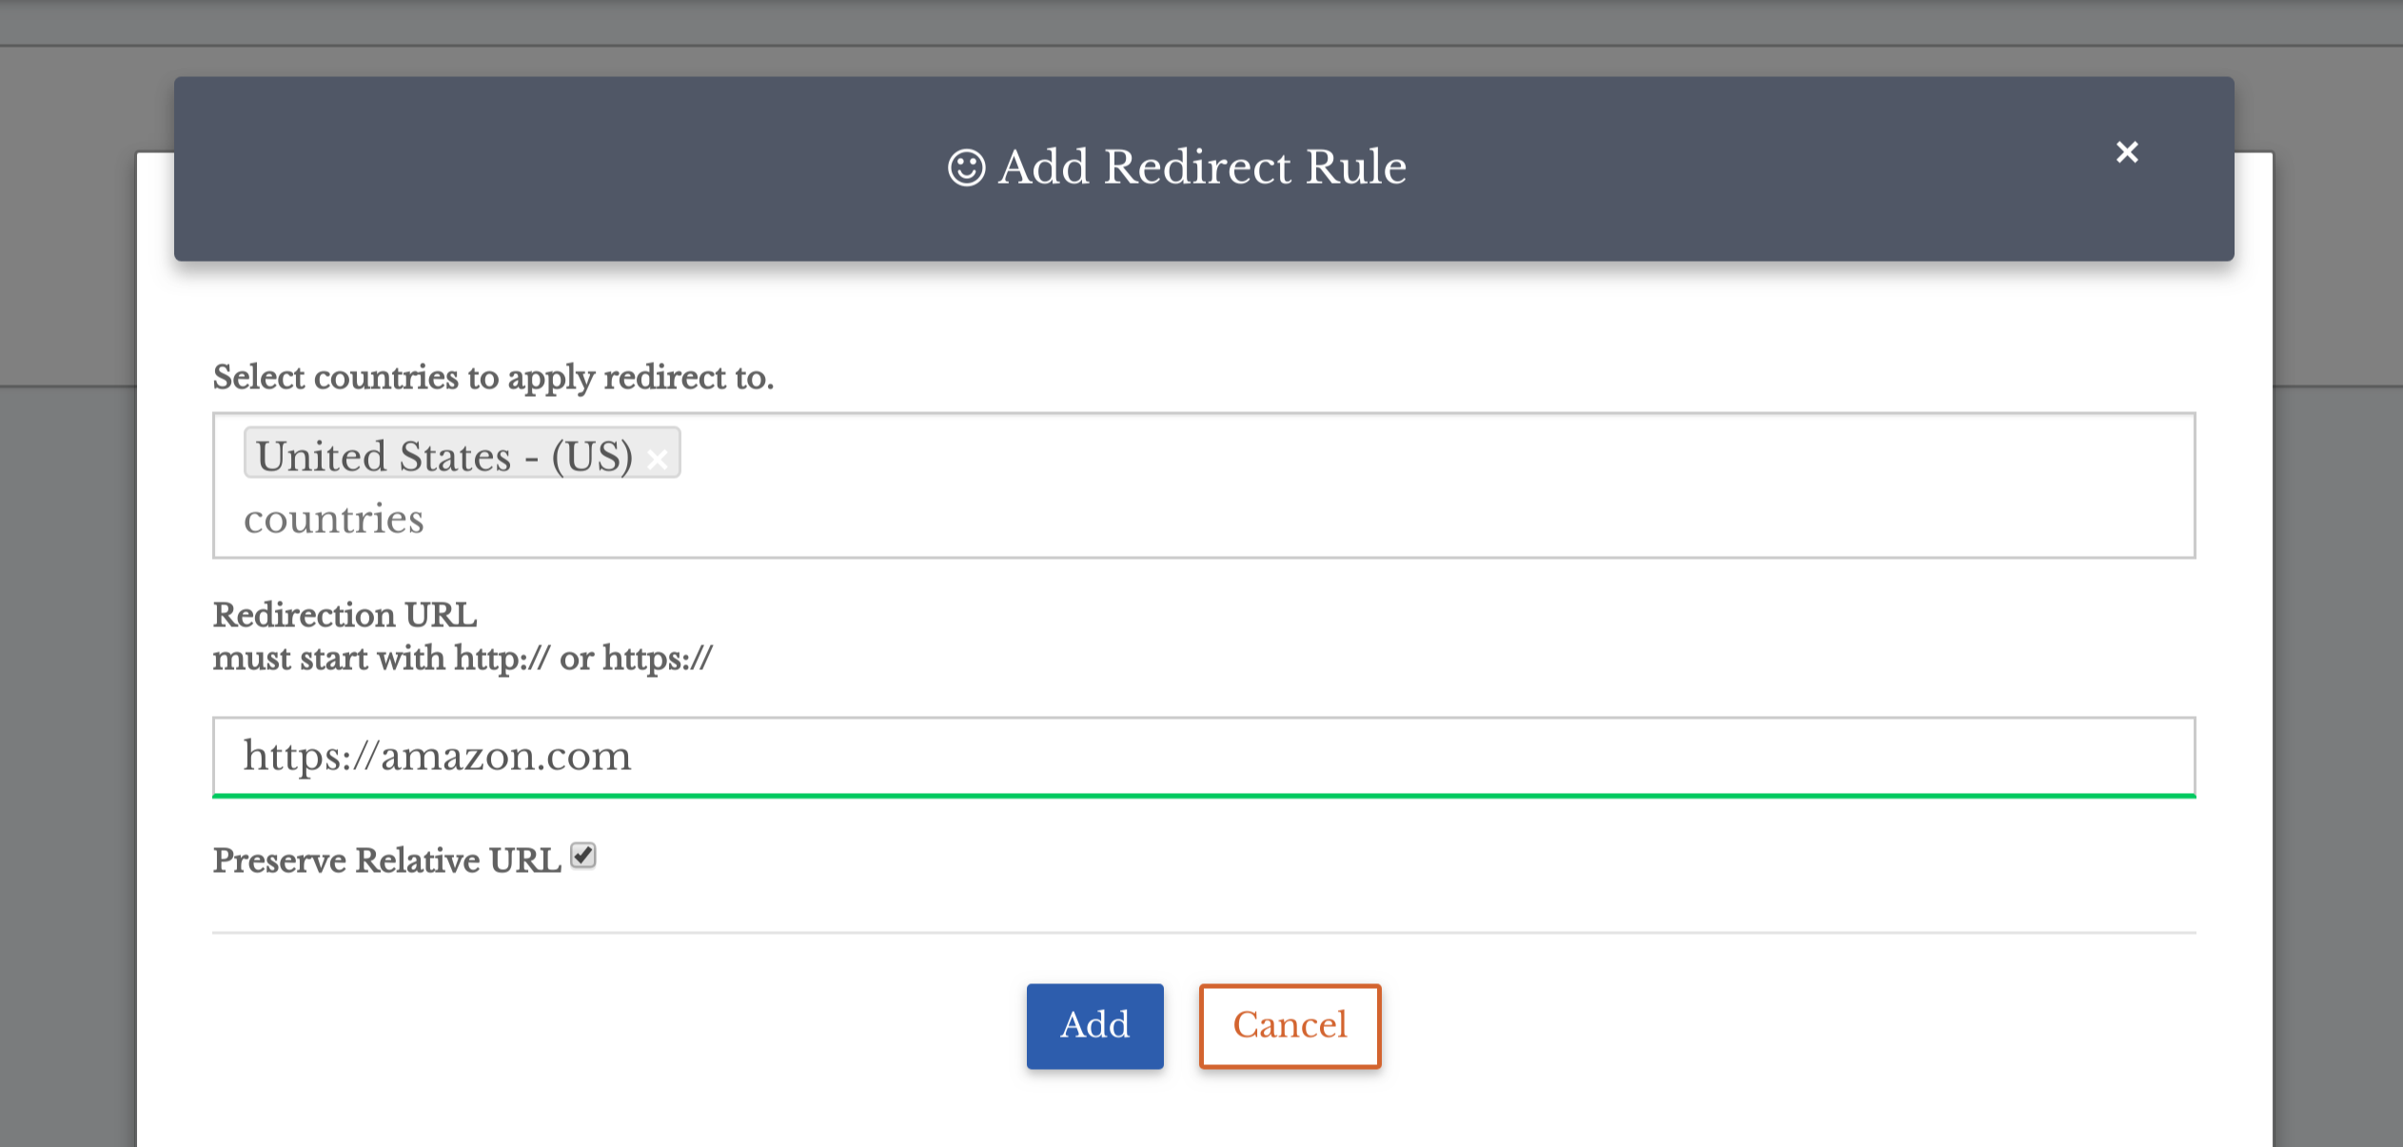Close the Add Redirect Rule dialog

click(2127, 152)
